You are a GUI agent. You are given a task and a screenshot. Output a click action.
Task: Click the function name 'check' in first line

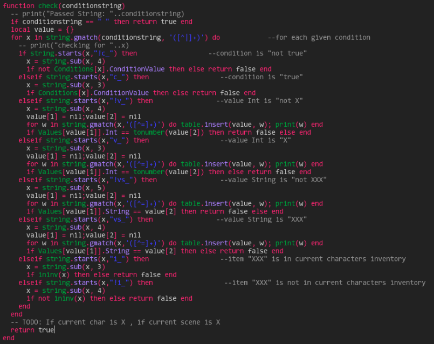click(48, 6)
